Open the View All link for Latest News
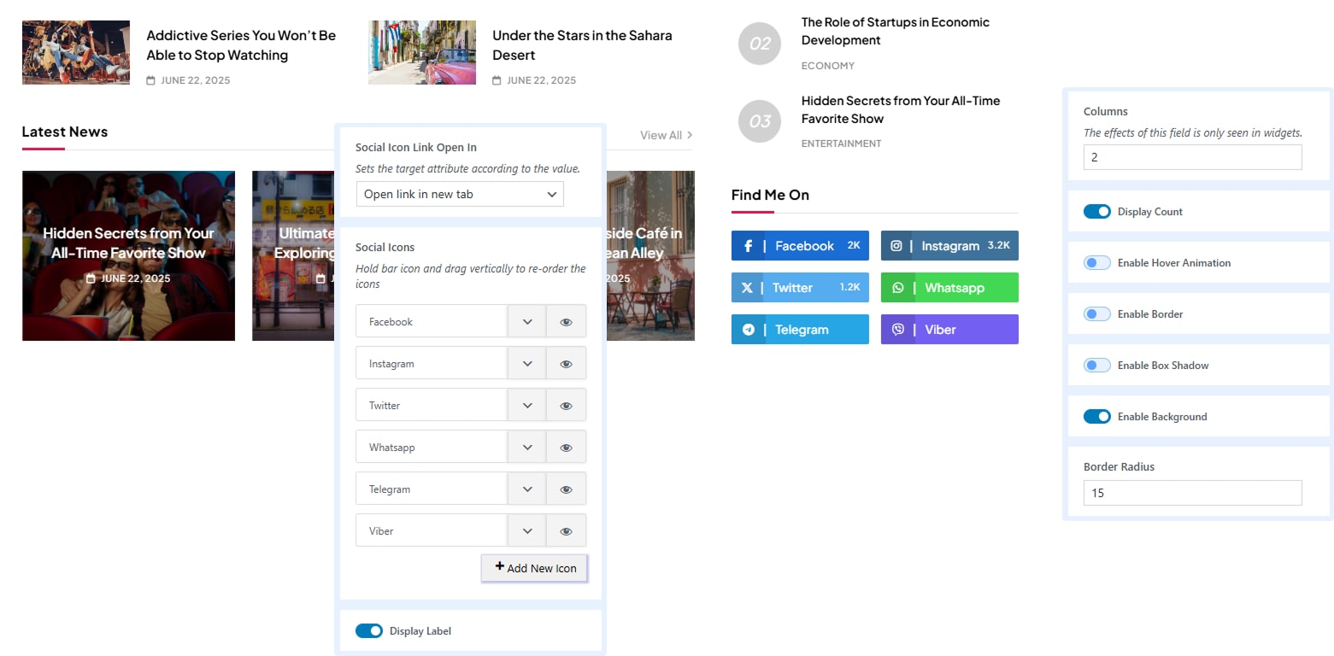1334x656 pixels. (666, 135)
